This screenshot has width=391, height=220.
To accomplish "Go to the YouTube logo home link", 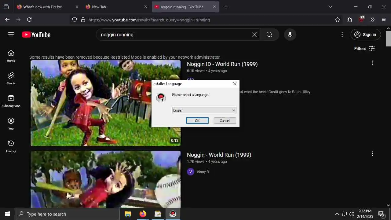I will [36, 35].
